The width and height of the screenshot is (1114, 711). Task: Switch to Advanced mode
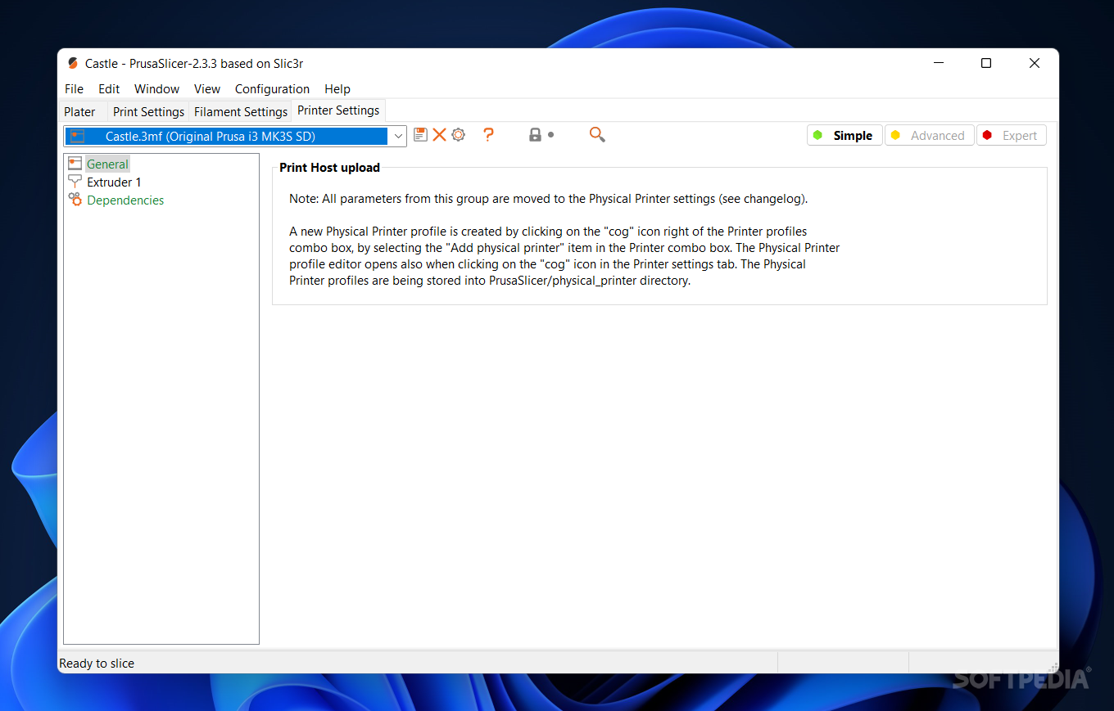tap(929, 136)
